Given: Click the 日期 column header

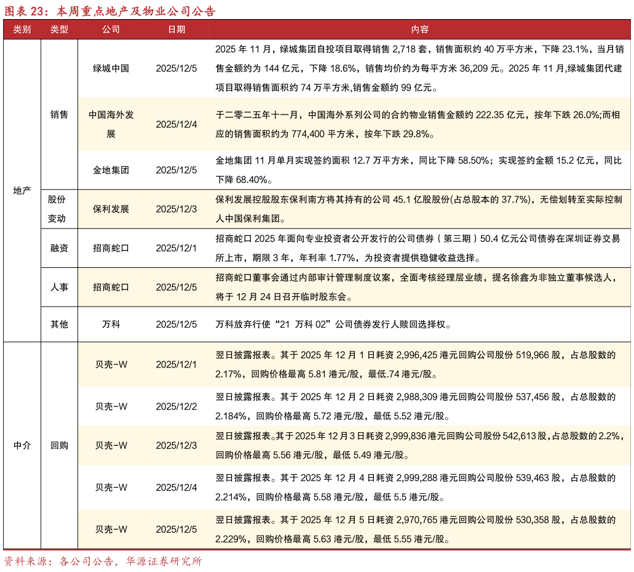Looking at the screenshot, I should coord(176,29).
